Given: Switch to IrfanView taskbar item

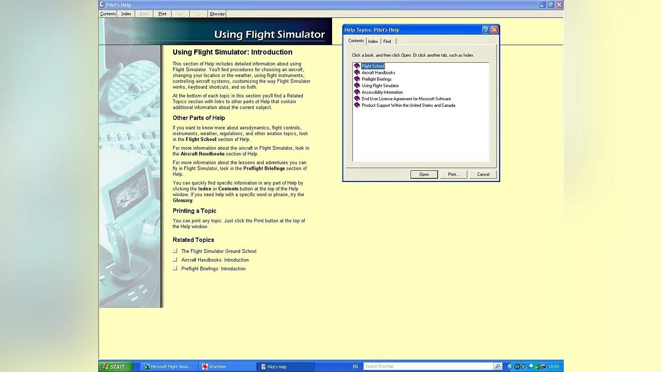Looking at the screenshot, I should (x=226, y=366).
